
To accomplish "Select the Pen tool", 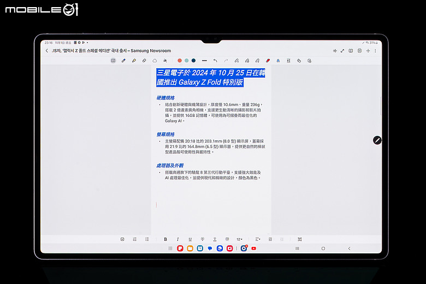I will tap(123, 61).
